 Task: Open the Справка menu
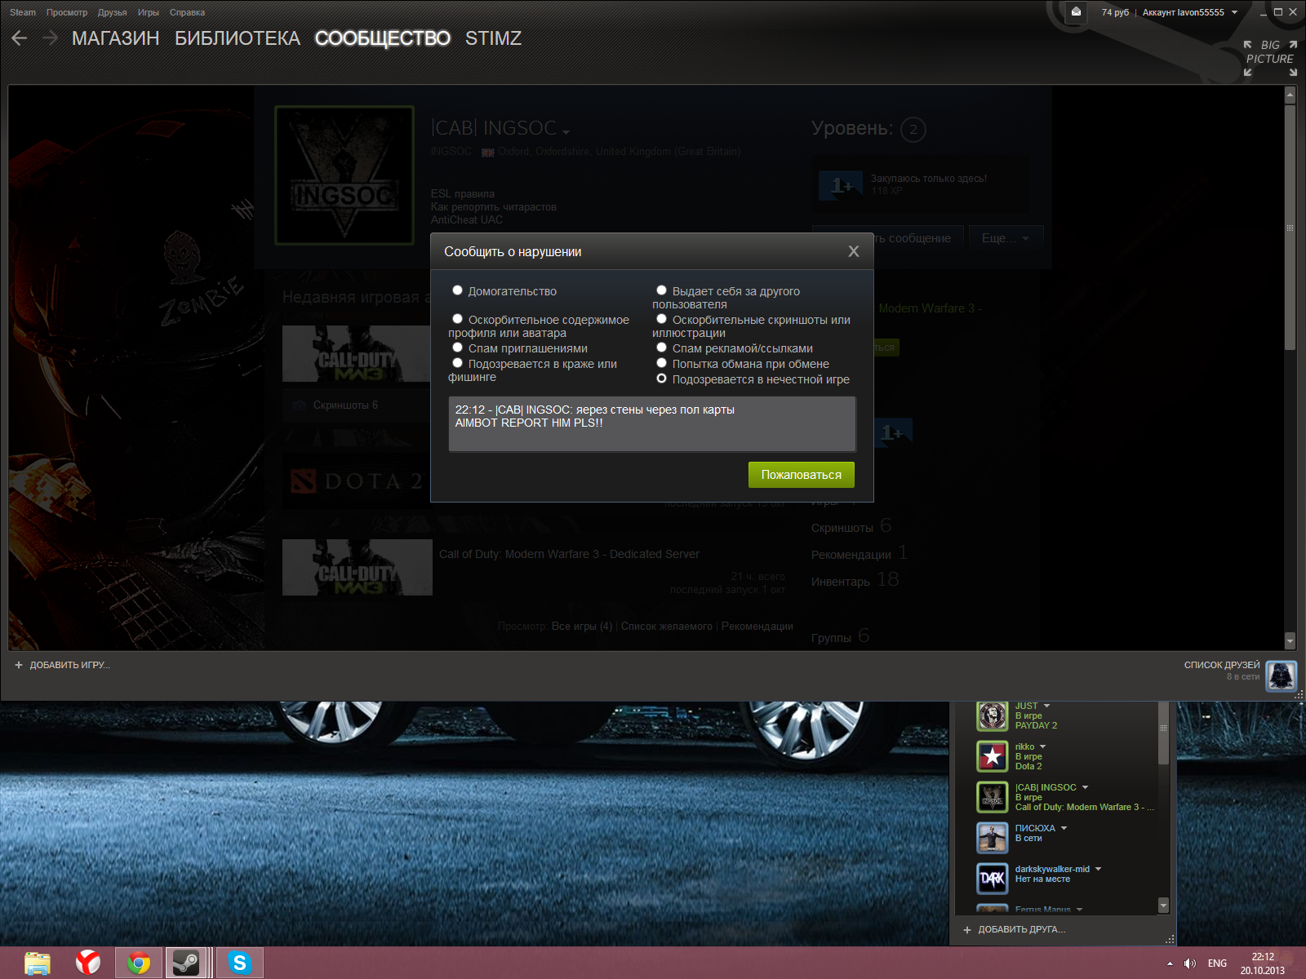[188, 12]
